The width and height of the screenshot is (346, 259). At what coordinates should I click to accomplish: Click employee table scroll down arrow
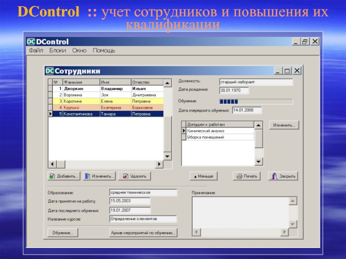[167, 156]
